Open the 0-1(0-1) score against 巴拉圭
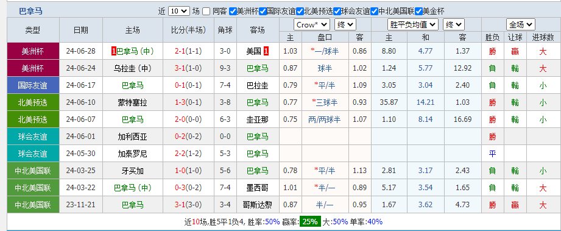Image resolution: width=561 pixels, height=231 pixels. (188, 85)
